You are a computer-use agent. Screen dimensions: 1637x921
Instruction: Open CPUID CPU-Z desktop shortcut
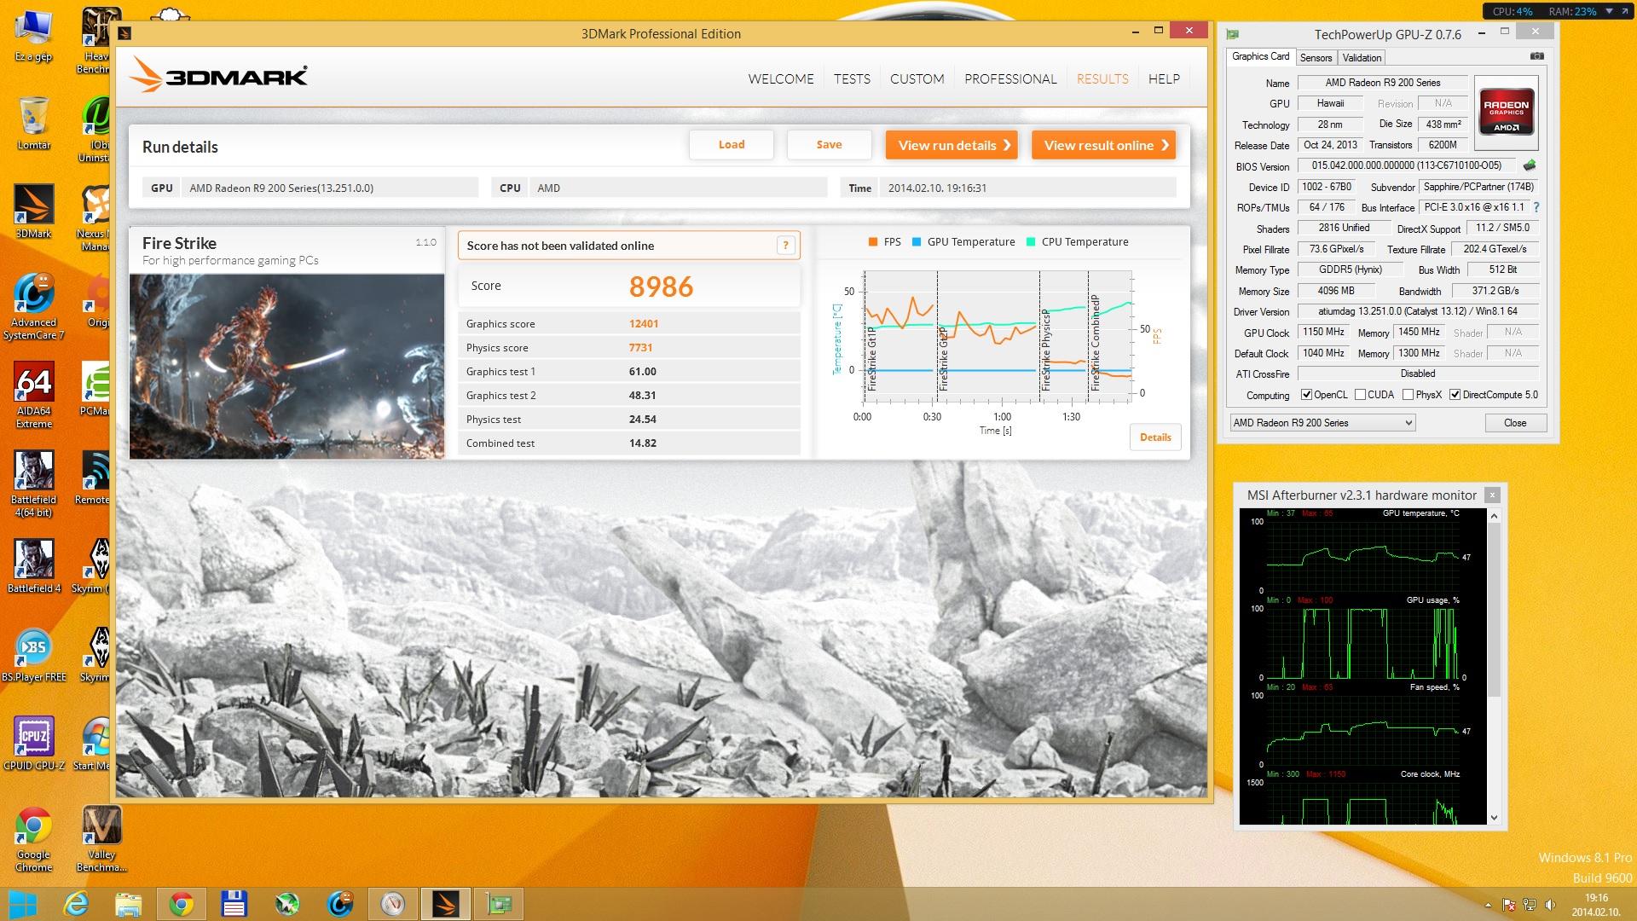pyautogui.click(x=34, y=744)
